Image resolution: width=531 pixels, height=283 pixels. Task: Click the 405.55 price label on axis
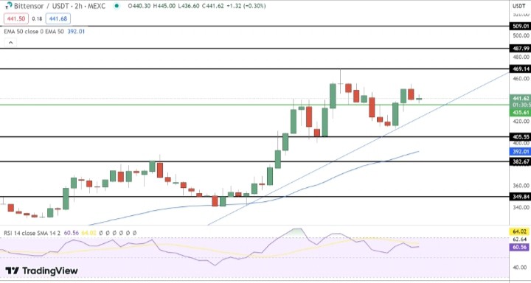(x=520, y=137)
